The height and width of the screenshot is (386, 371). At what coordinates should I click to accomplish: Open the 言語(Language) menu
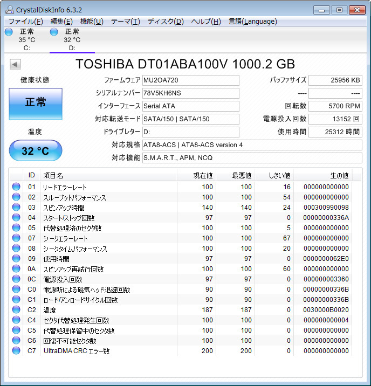(x=252, y=22)
